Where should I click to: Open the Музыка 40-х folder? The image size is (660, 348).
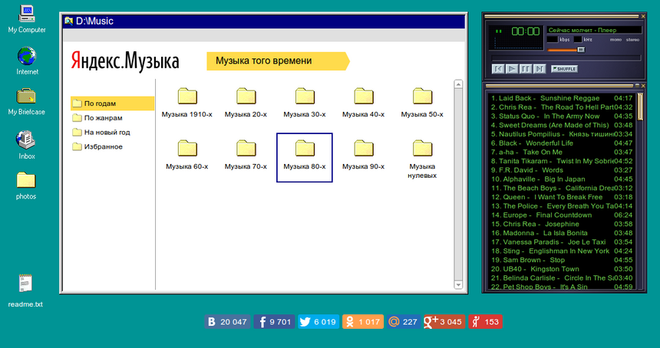click(363, 103)
